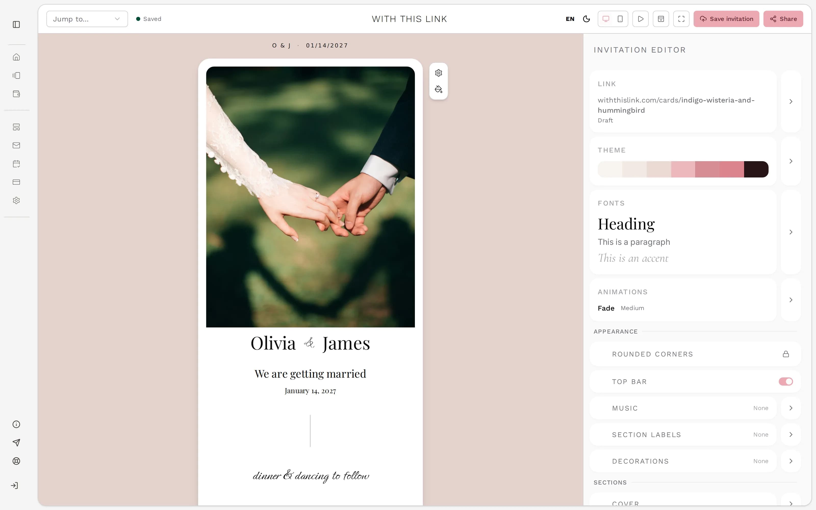Click the January 14, 2027 date text
The image size is (816, 510).
click(310, 391)
